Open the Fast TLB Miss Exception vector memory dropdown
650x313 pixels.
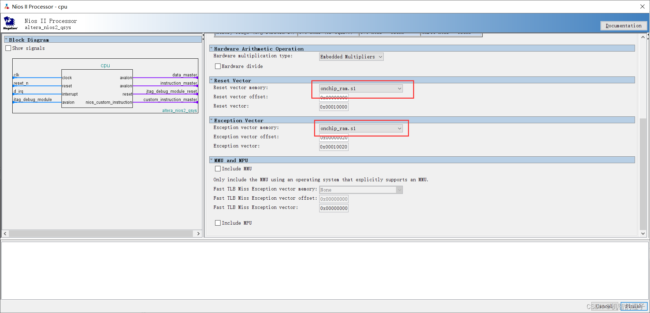[361, 190]
